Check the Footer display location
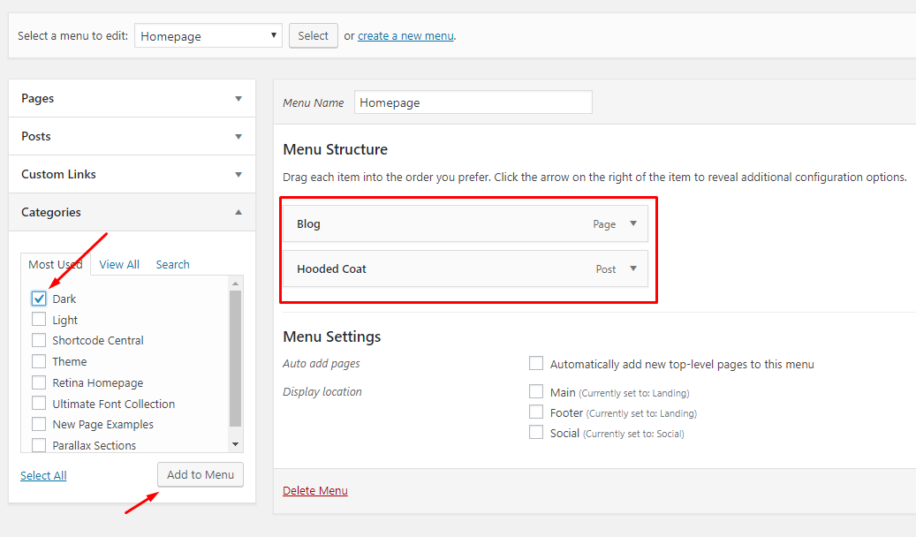Viewport: 916px width, 537px height. coord(536,412)
